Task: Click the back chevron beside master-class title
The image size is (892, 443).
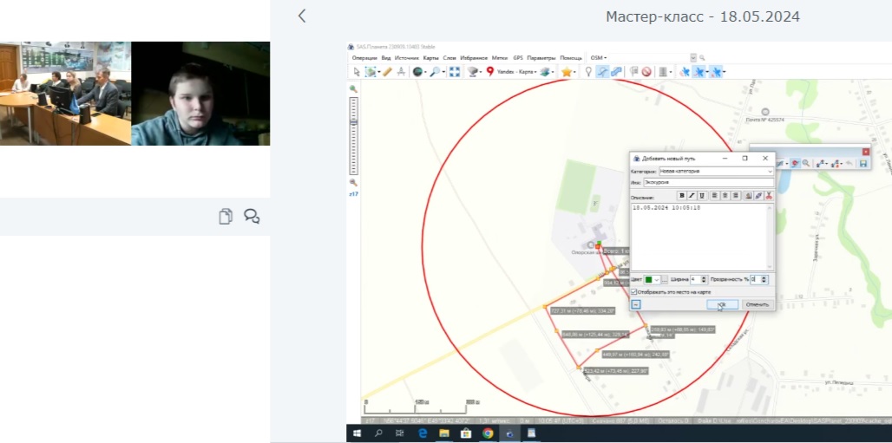Action: pyautogui.click(x=302, y=16)
